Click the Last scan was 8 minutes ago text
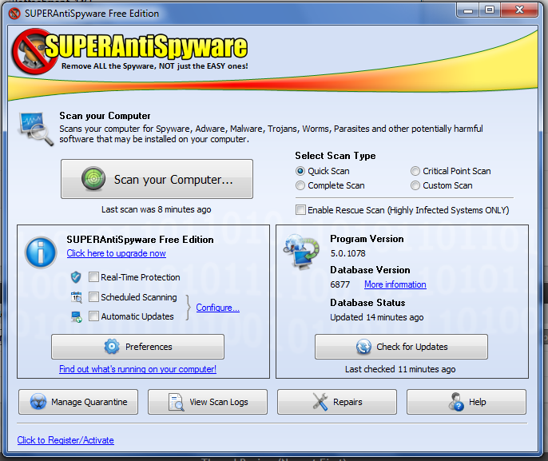The image size is (548, 461). pyautogui.click(x=157, y=209)
